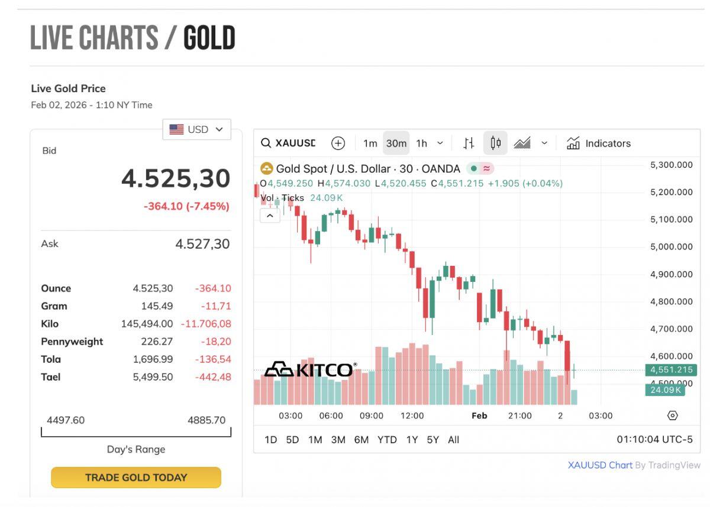Select the YTD range tab
This screenshot has width=710, height=507.
tap(387, 440)
